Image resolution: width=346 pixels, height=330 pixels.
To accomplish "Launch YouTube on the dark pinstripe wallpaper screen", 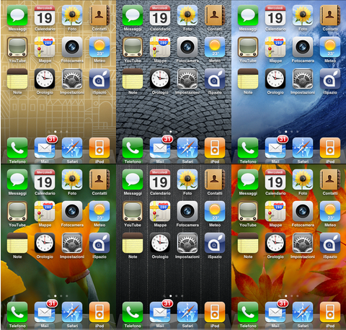I will tap(133, 211).
